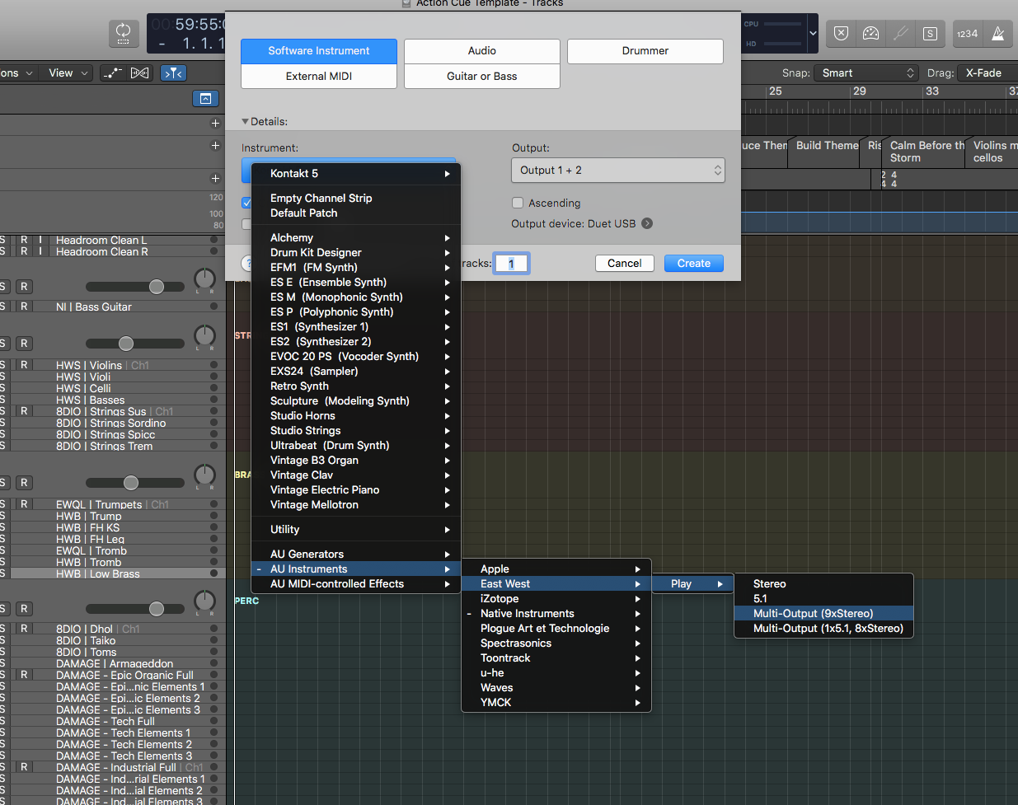Enable input monitoring on Headroom Clean R
The image size is (1018, 805).
click(40, 251)
